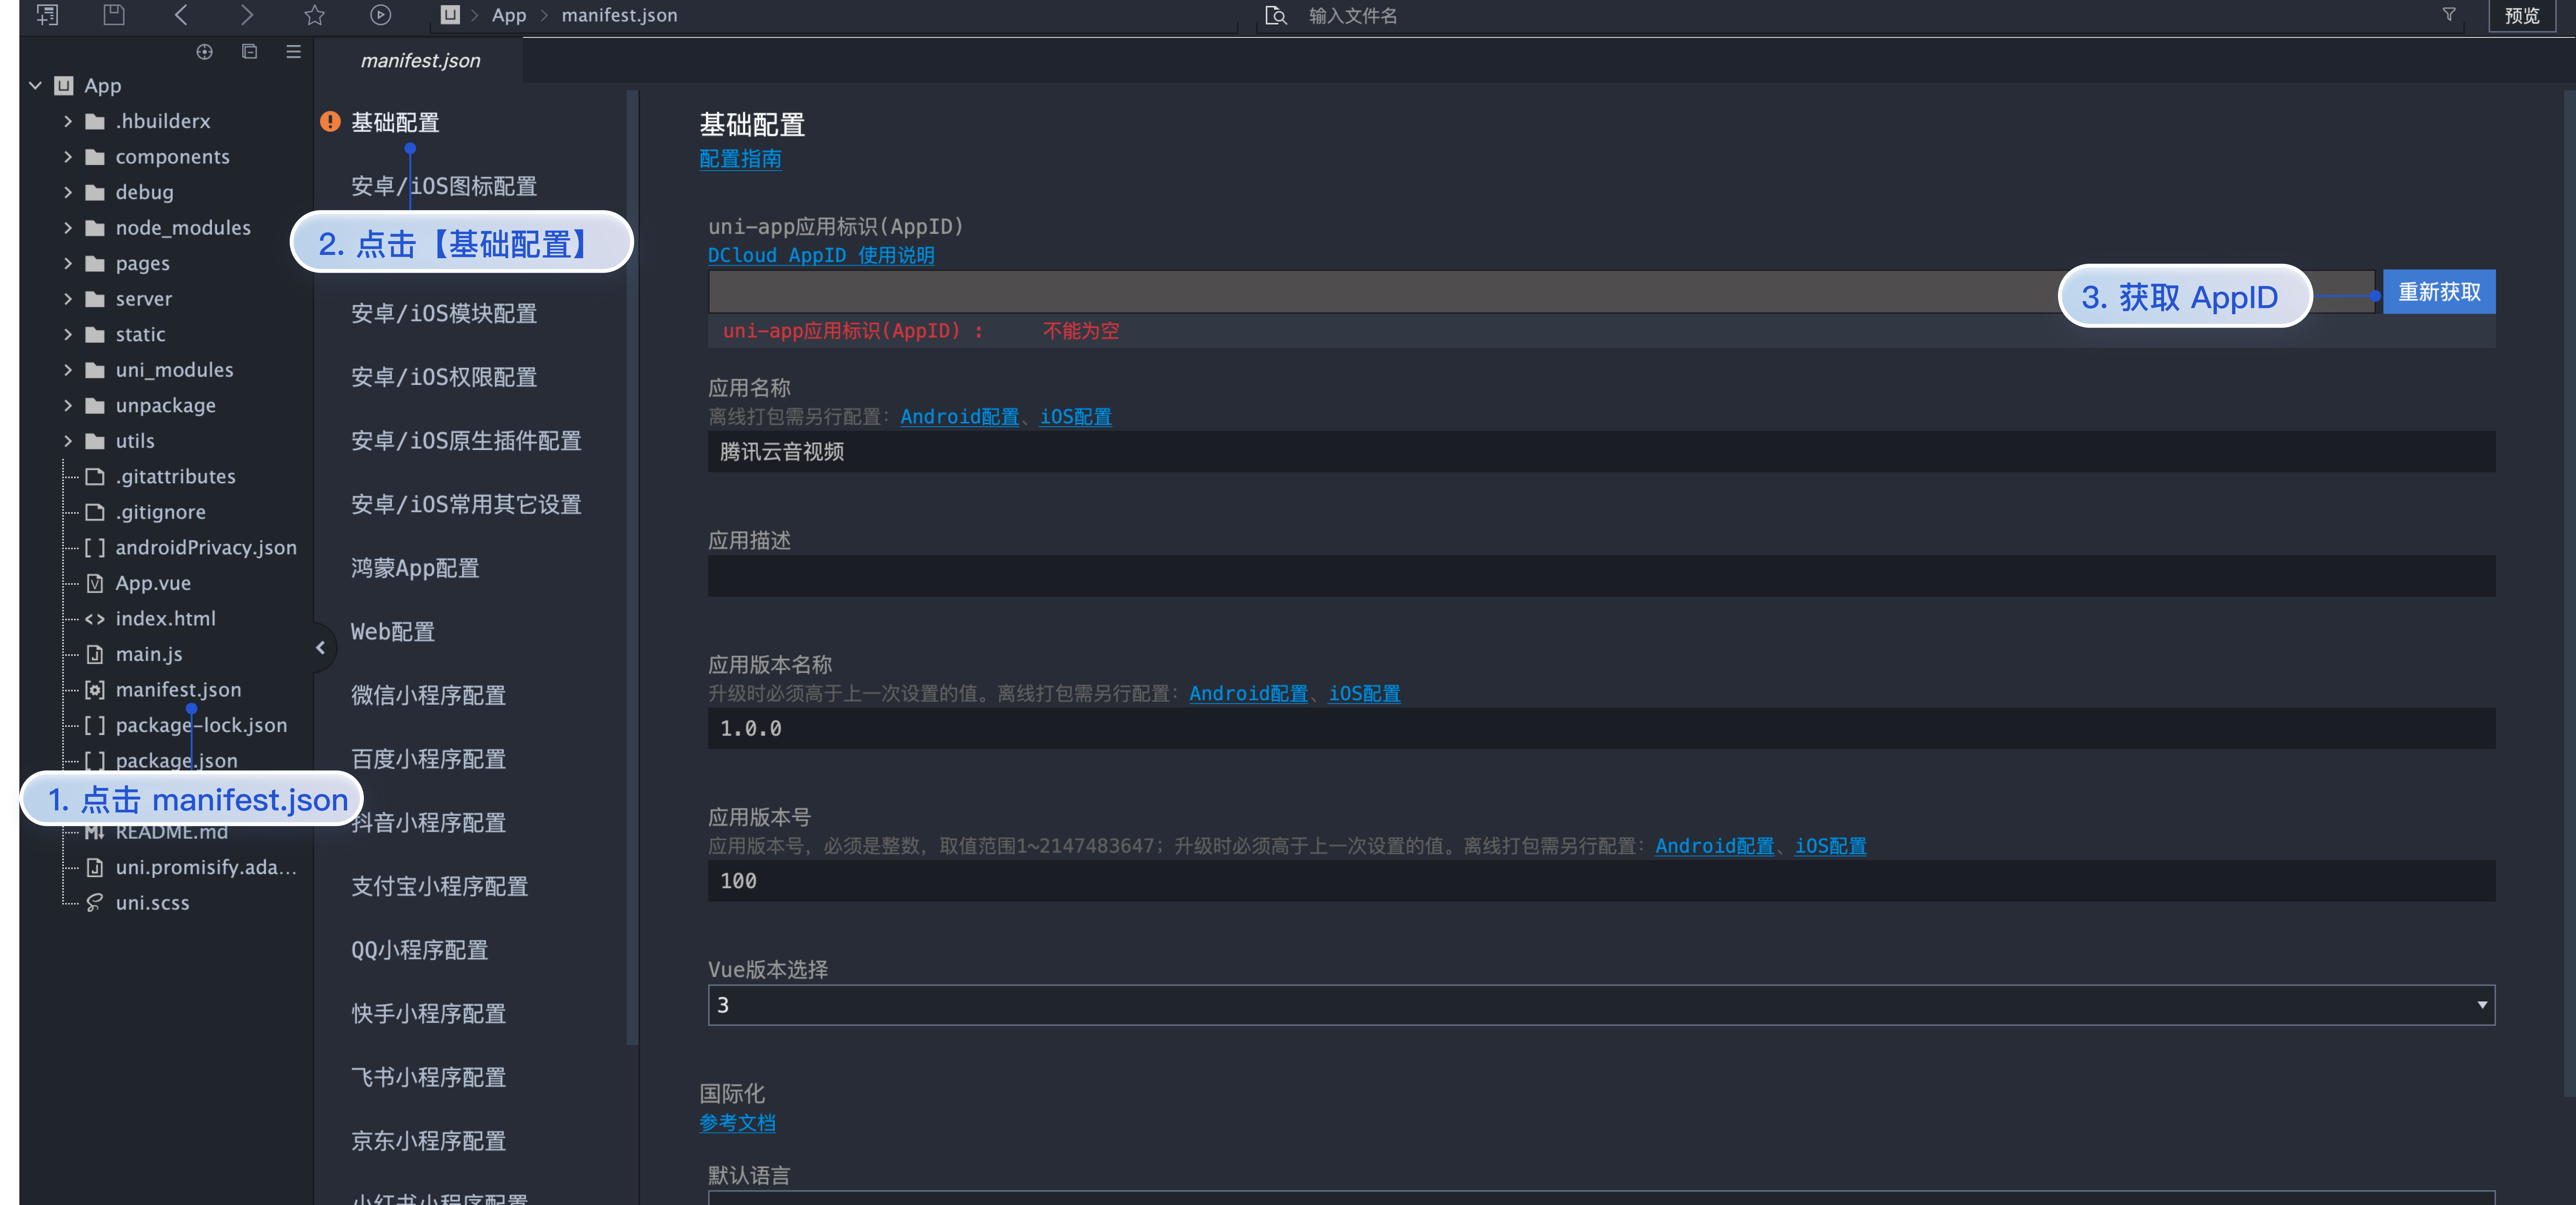Click the save file toolbar icon
The height and width of the screenshot is (1205, 2576).
[x=114, y=15]
